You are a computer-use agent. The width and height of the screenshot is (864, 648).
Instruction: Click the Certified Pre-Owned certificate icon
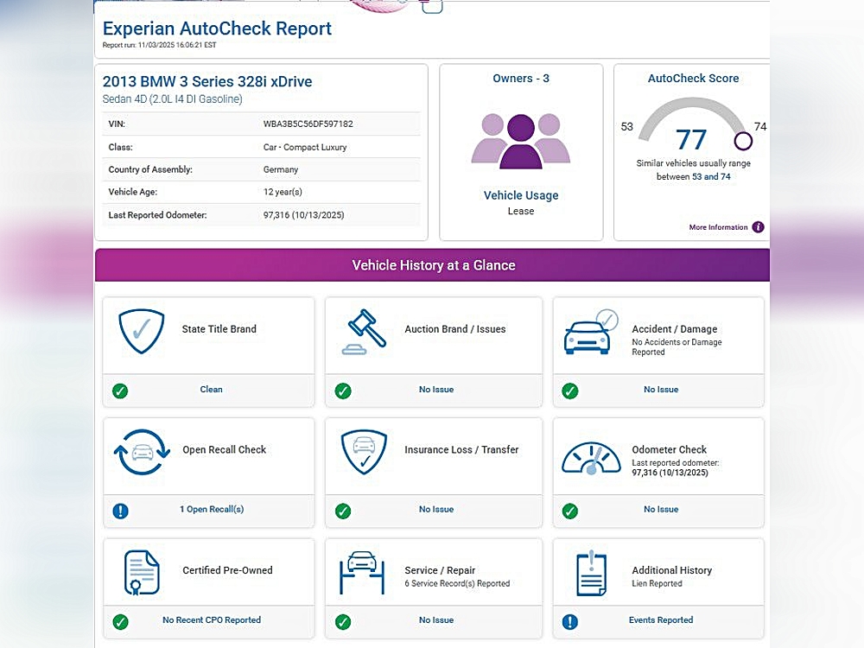(x=142, y=574)
